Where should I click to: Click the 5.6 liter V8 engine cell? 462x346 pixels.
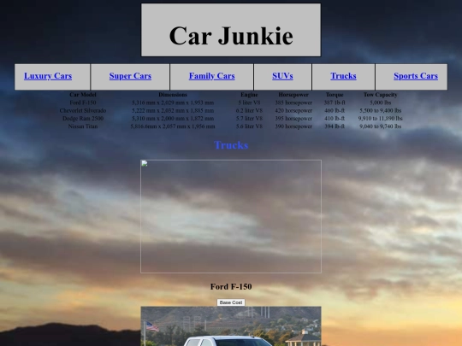tap(249, 126)
